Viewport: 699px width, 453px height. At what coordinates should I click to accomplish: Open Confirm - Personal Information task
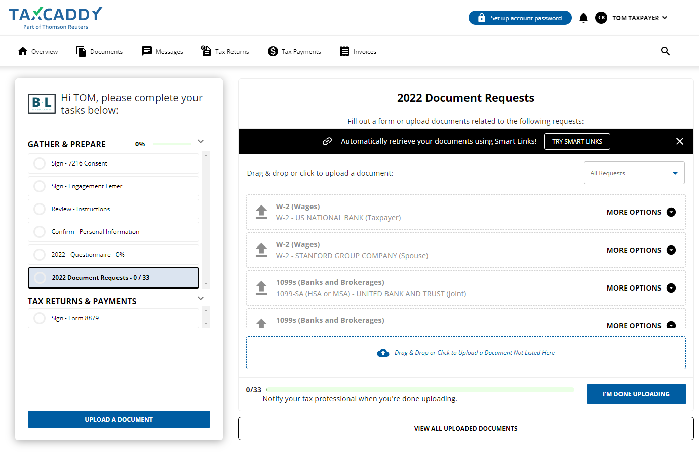[x=113, y=232]
